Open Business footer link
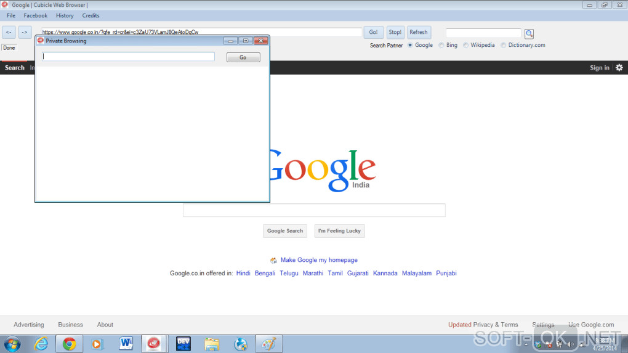628x353 pixels. tap(70, 325)
